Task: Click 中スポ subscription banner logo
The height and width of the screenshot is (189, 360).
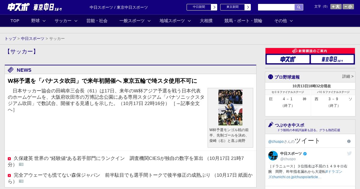Action: (x=288, y=59)
